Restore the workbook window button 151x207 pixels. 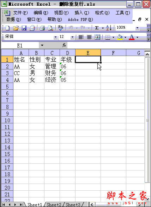pos(140,19)
